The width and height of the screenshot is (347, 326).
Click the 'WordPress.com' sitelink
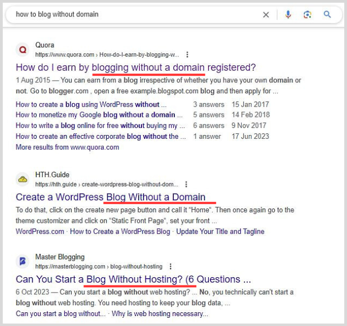point(40,232)
